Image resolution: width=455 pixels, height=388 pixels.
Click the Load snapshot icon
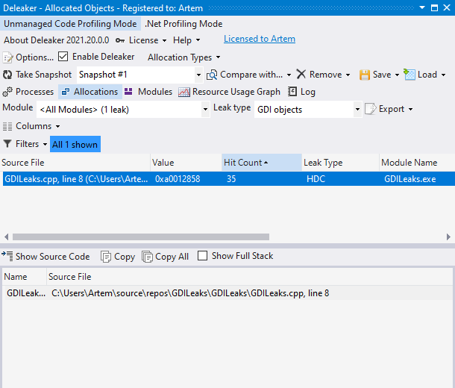409,75
